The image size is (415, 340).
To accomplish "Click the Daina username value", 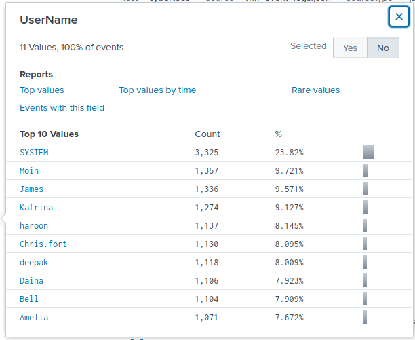I will point(31,281).
